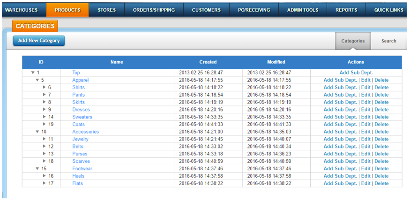Expand the Coats row arrow
The height and width of the screenshot is (203, 410).
[45, 125]
